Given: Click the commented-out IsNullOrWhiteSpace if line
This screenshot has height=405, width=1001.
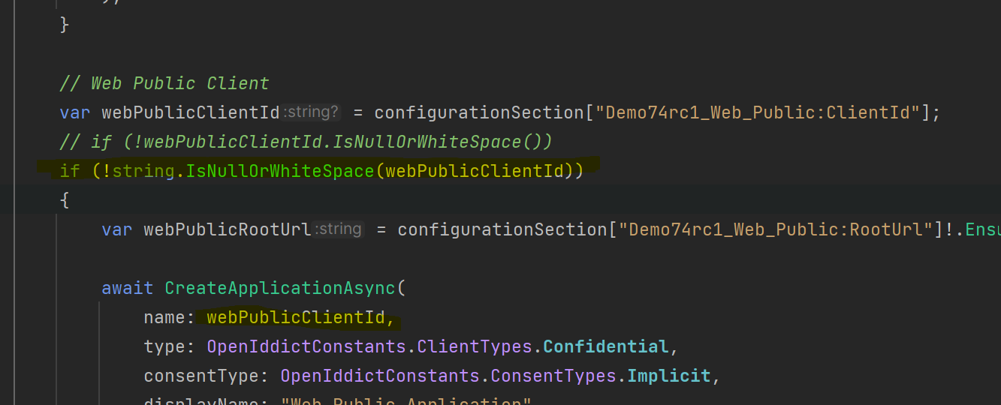Looking at the screenshot, I should 306,142.
